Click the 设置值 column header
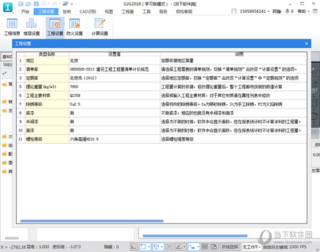This screenshot has height=252, width=320. click(115, 54)
